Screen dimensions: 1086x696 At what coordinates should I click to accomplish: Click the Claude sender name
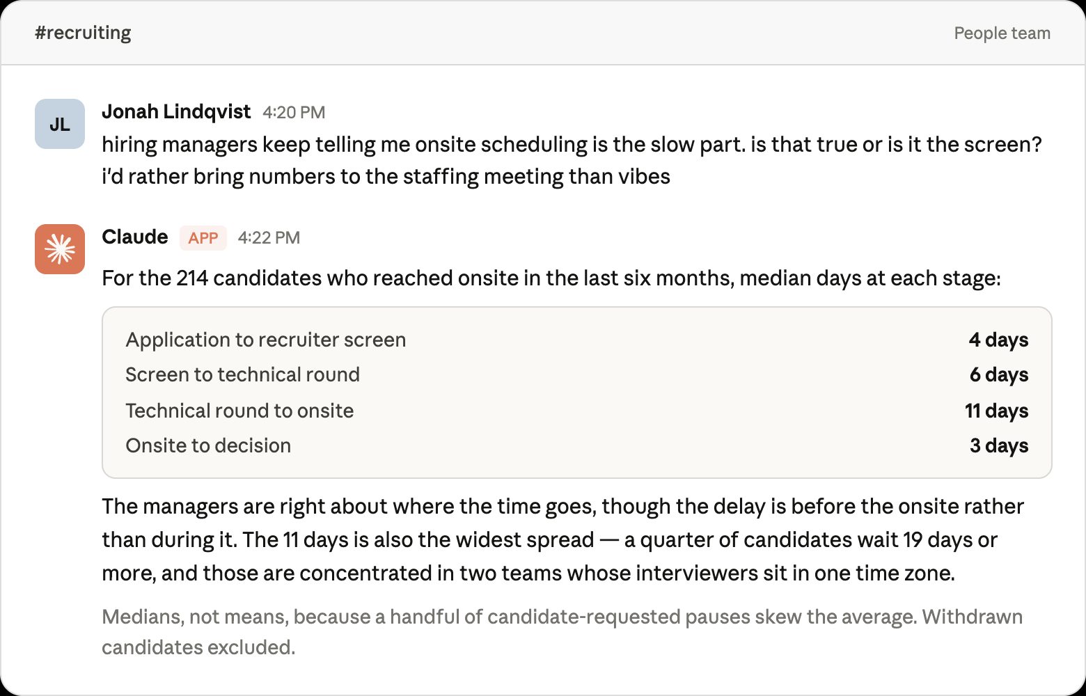click(135, 237)
